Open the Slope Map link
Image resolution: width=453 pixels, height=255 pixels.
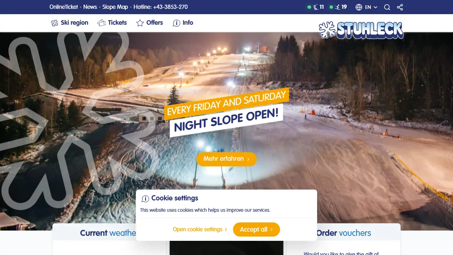point(115,7)
